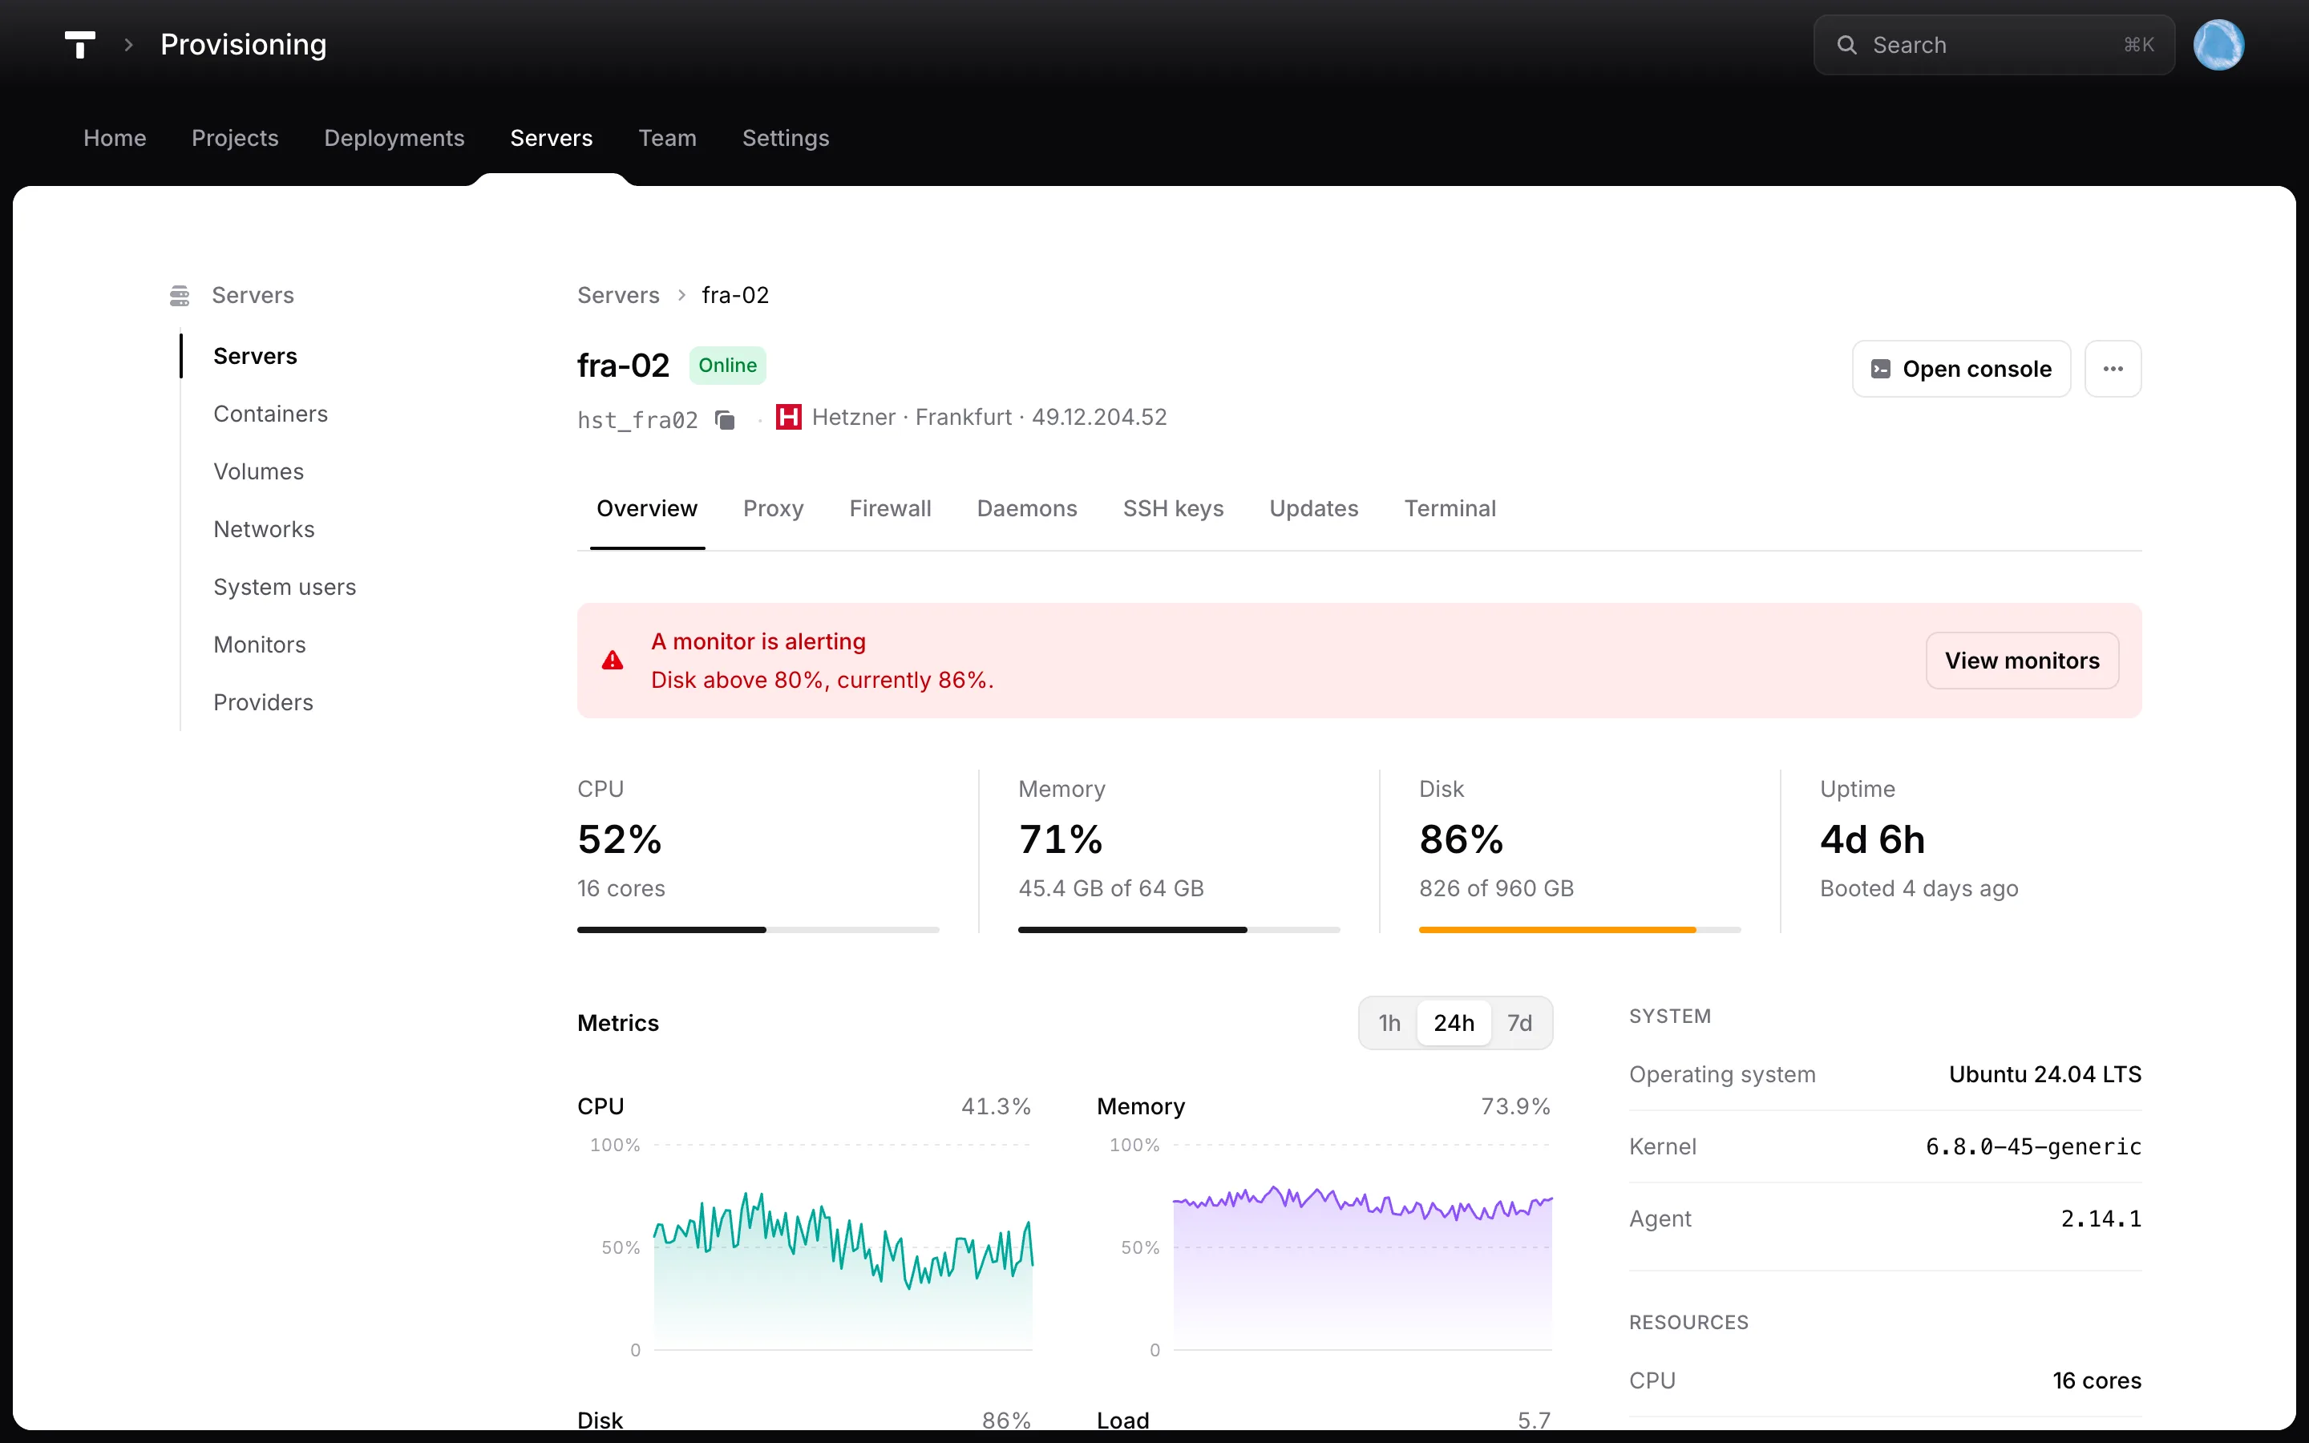Click the Memory usage progress bar

(1179, 930)
